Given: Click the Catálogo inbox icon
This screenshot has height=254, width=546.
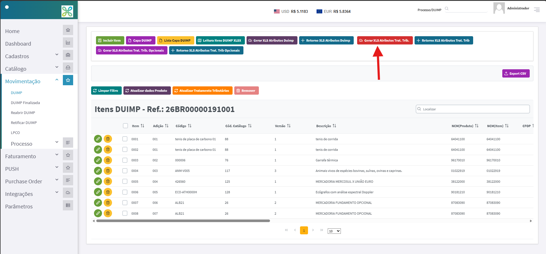Looking at the screenshot, I should [68, 68].
